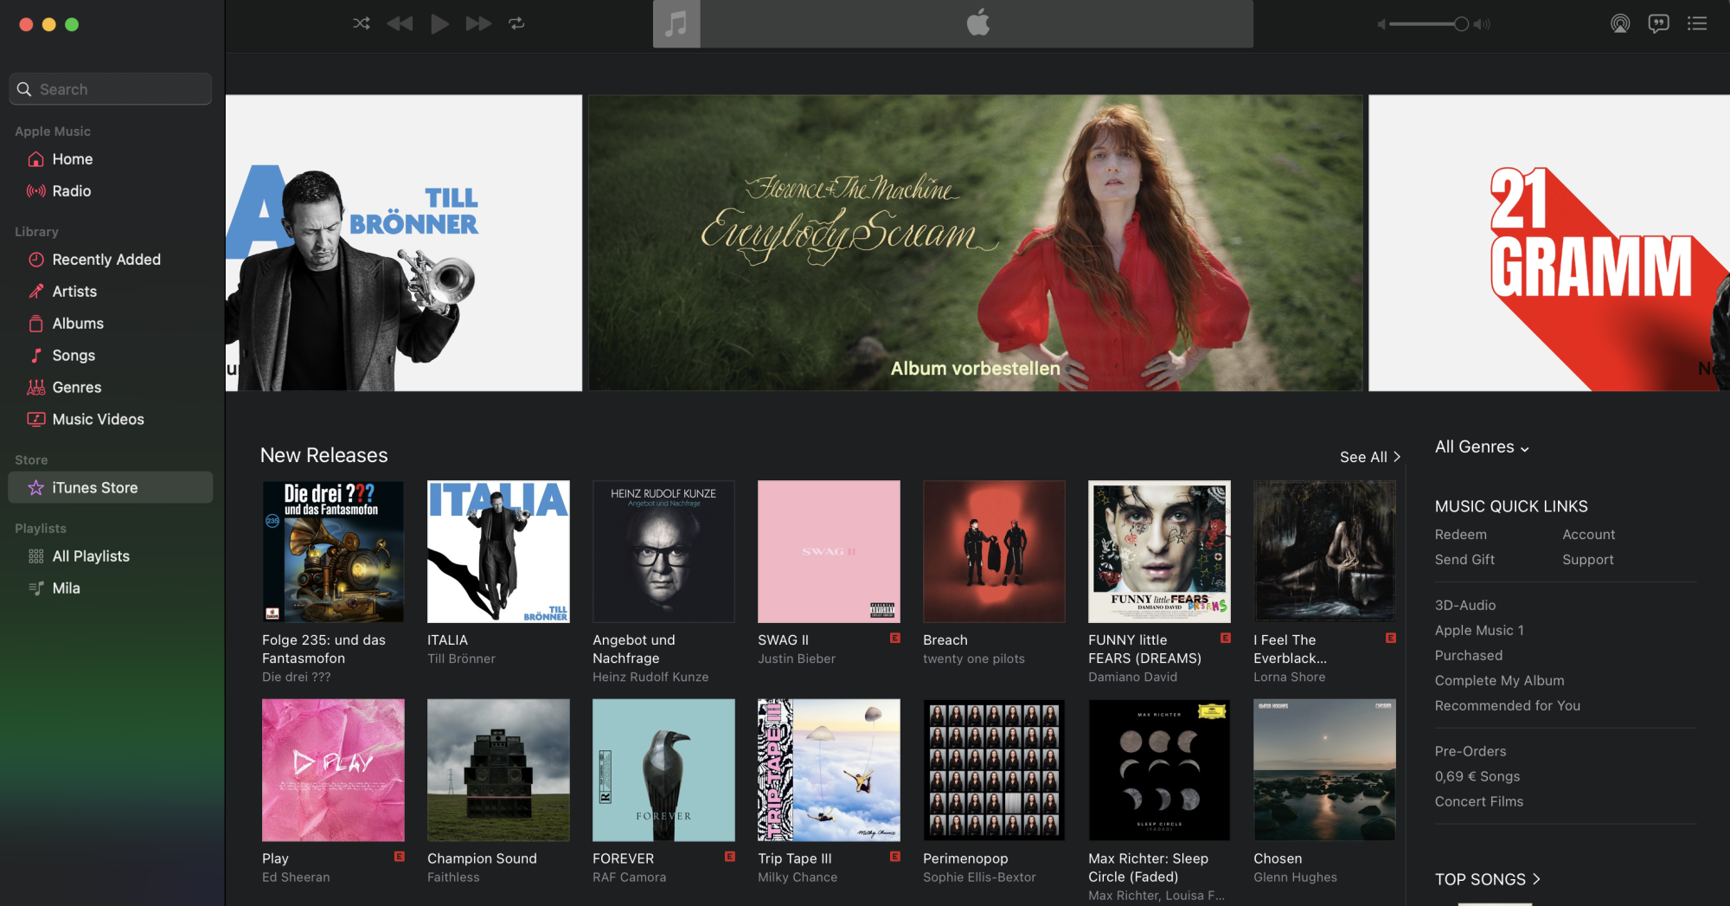The height and width of the screenshot is (906, 1730).
Task: Click the artist name Sophie Ellis-Bextor
Action: (x=979, y=877)
